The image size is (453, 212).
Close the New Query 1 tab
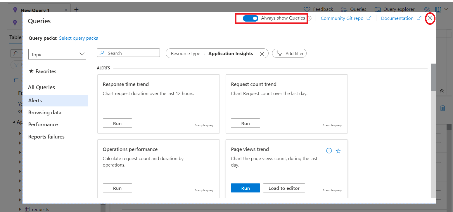coord(66,10)
